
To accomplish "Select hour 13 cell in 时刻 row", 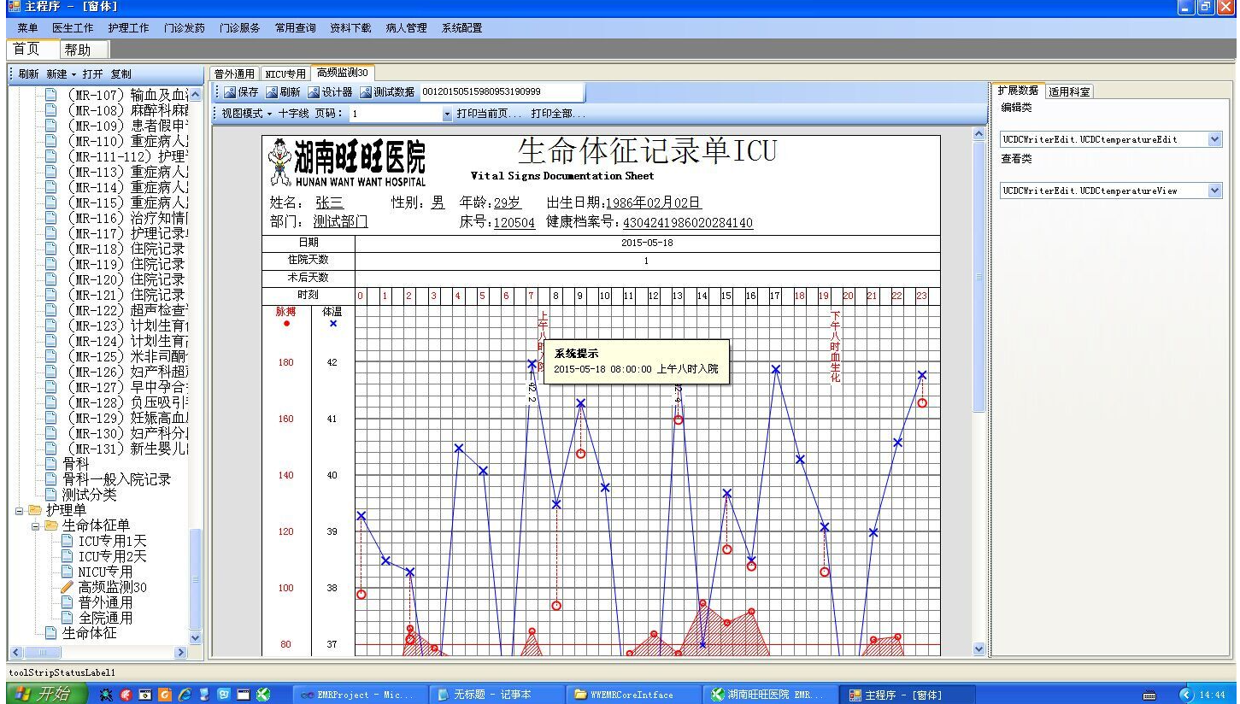I will click(x=678, y=296).
